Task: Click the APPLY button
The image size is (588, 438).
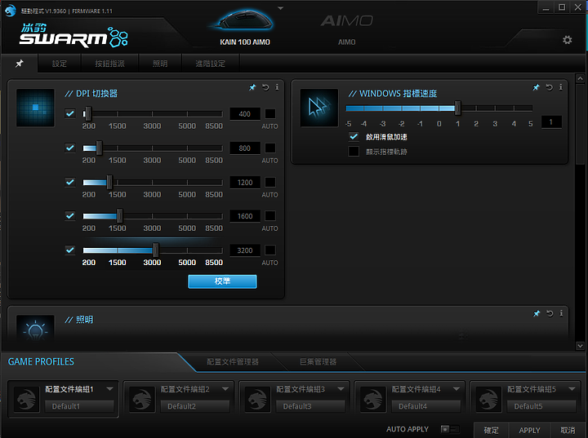Action: pyautogui.click(x=529, y=430)
